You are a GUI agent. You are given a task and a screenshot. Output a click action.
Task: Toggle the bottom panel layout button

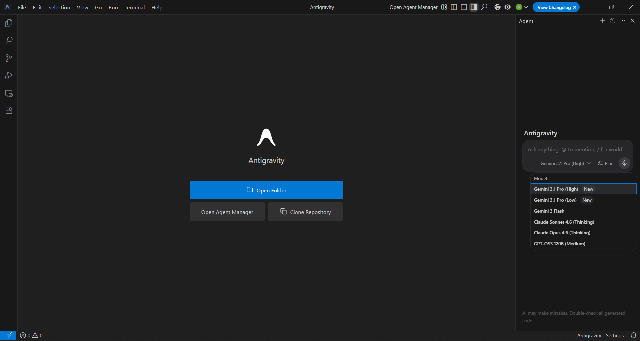pyautogui.click(x=464, y=7)
